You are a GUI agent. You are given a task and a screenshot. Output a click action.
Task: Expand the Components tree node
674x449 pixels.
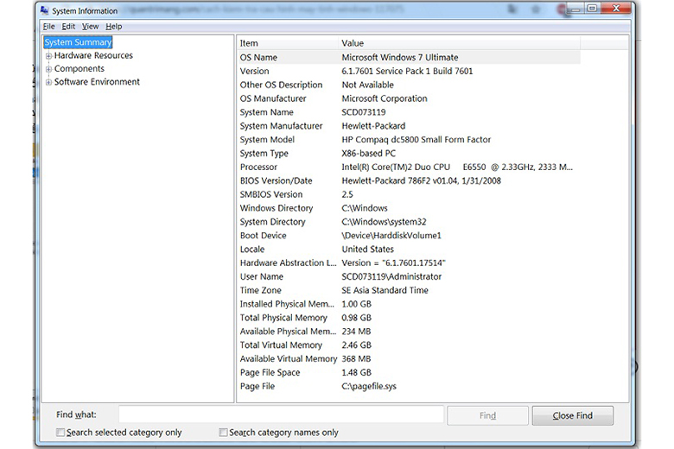click(x=48, y=69)
